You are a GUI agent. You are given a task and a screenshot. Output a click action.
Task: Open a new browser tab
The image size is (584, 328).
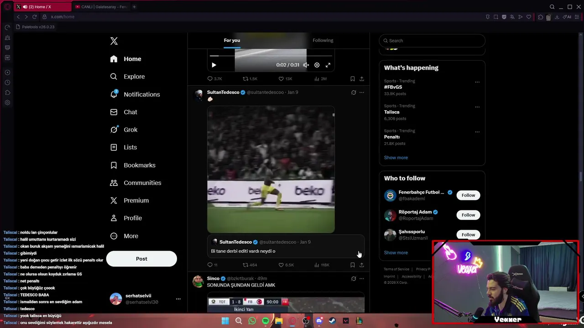coord(134,7)
